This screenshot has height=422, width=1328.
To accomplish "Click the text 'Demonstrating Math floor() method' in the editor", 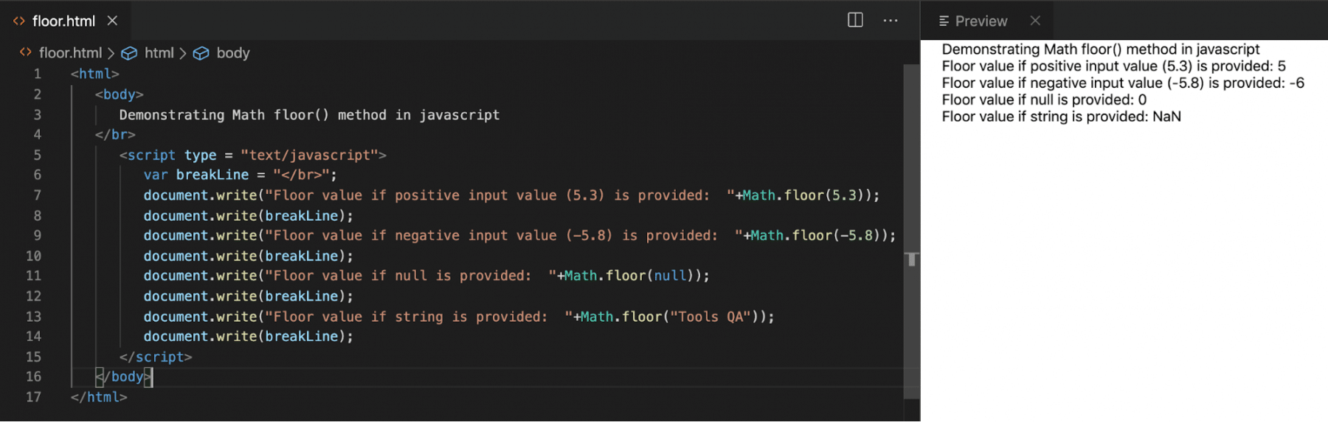I will 253,115.
